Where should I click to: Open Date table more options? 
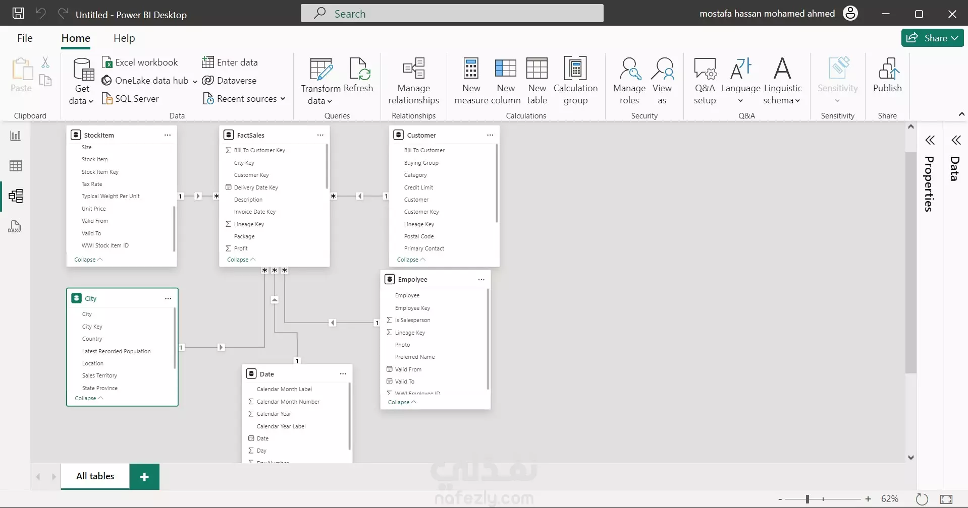[343, 374]
